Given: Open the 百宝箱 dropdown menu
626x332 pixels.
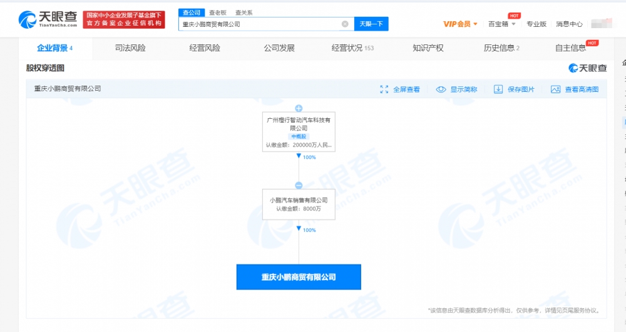Looking at the screenshot, I should point(501,24).
